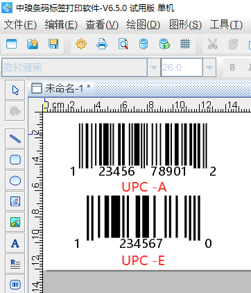Select the ellipse drawing tool
Screen dimensions: 251x293
pyautogui.click(x=15, y=181)
